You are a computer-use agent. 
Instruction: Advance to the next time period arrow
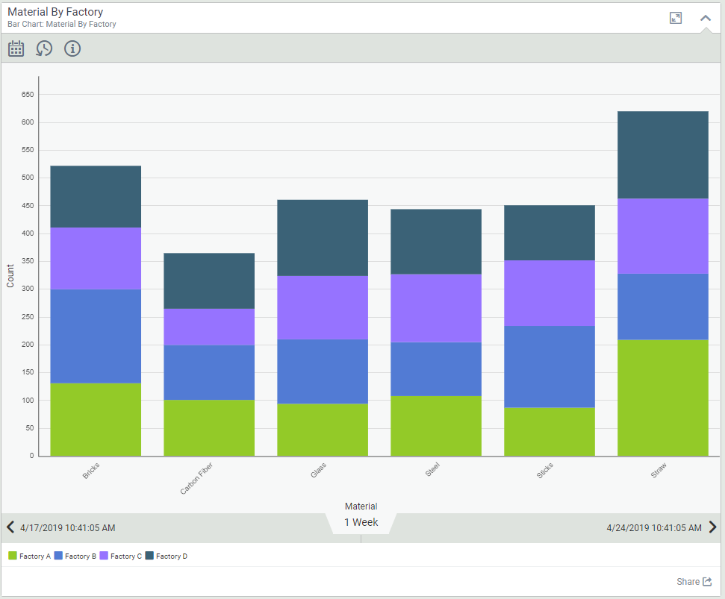(x=712, y=527)
